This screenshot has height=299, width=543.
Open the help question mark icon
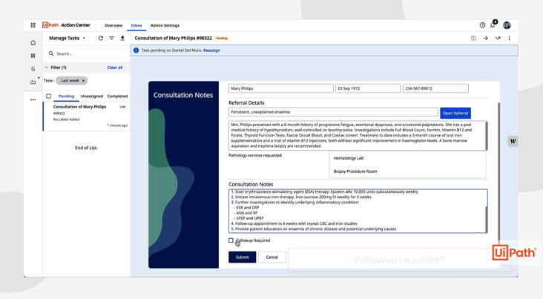click(x=482, y=25)
